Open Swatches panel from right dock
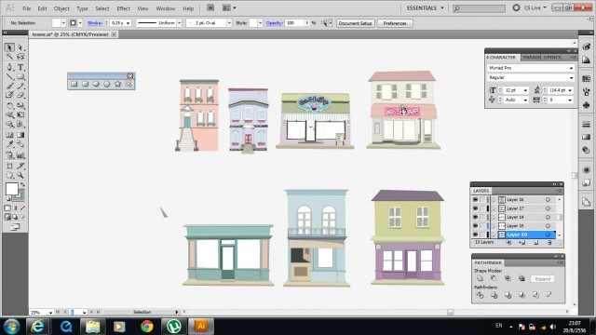Image resolution: width=596 pixels, height=335 pixels. (586, 78)
